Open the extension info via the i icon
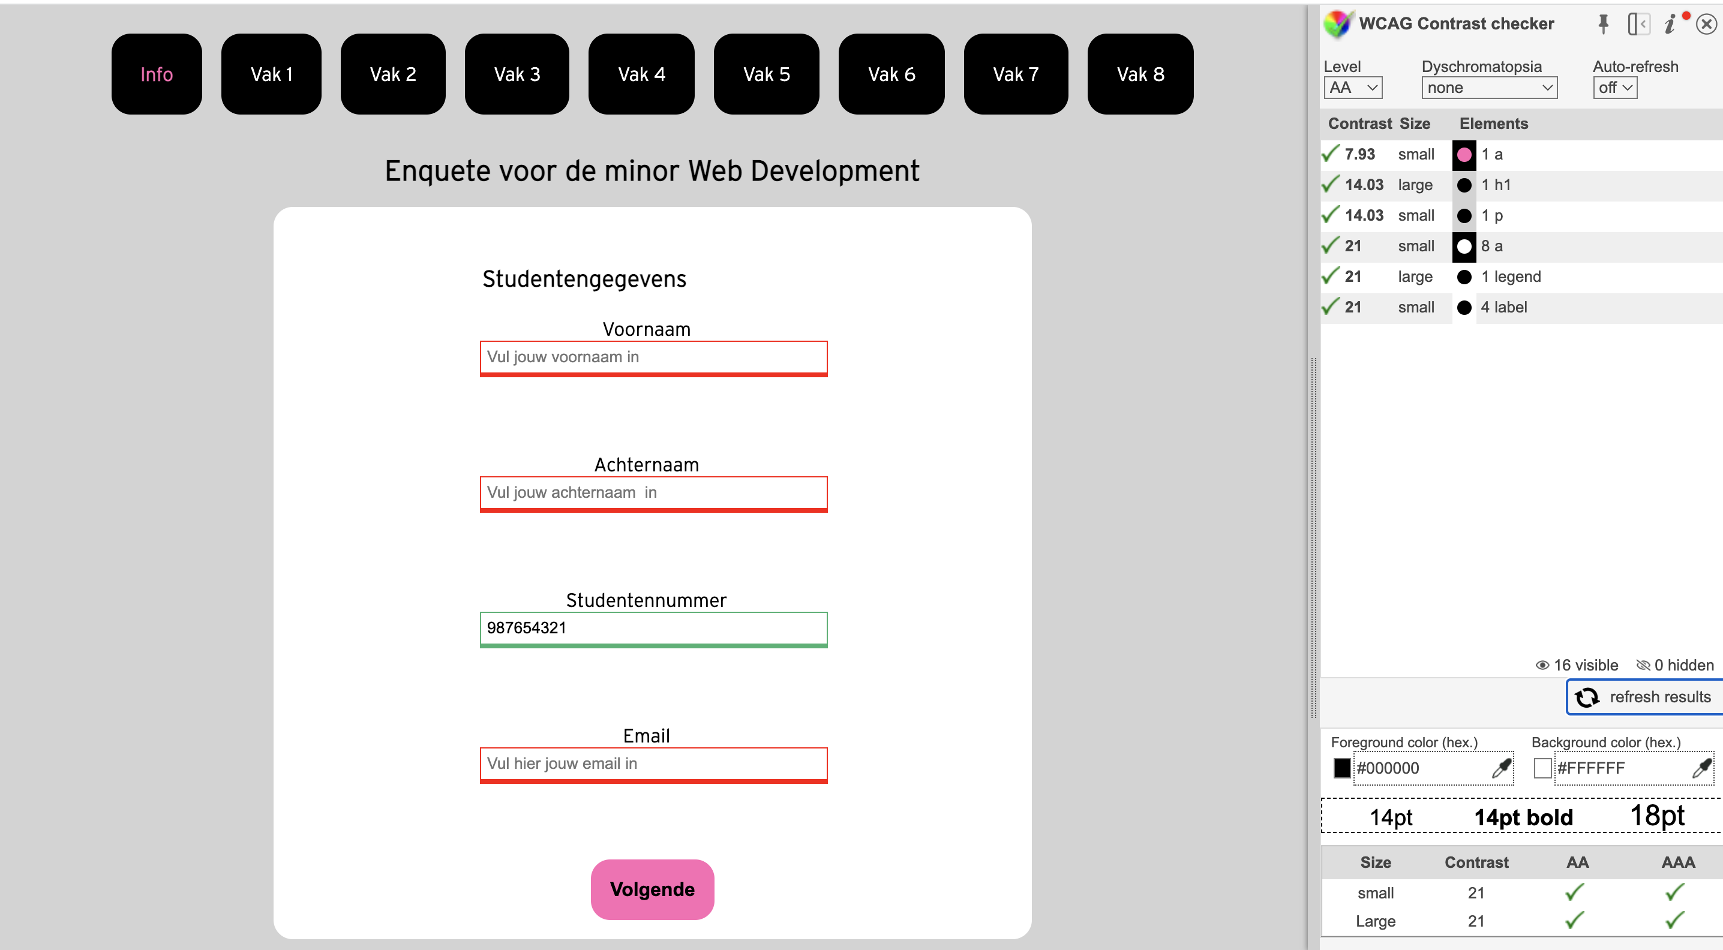 click(x=1670, y=23)
